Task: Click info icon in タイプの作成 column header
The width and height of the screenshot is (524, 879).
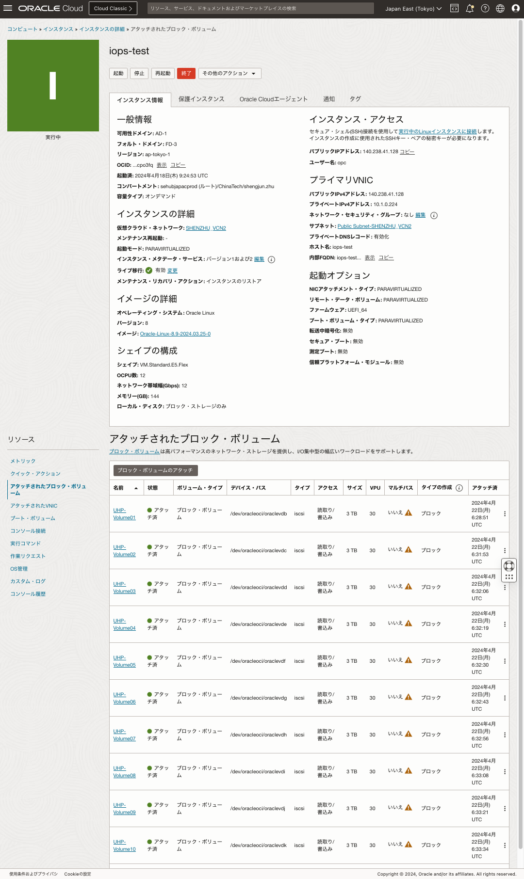Action: pos(459,488)
